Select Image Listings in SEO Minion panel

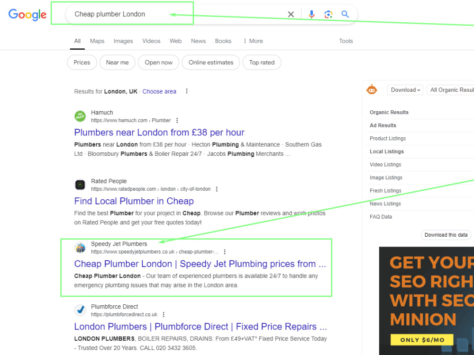[x=386, y=177]
